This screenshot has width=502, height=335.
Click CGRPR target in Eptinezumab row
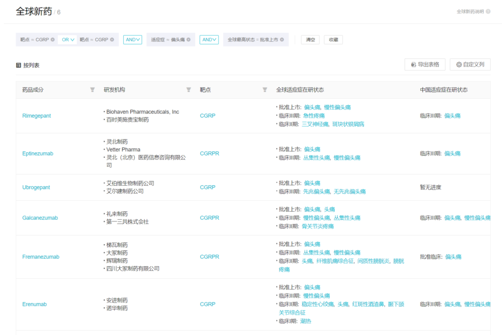pyautogui.click(x=209, y=154)
